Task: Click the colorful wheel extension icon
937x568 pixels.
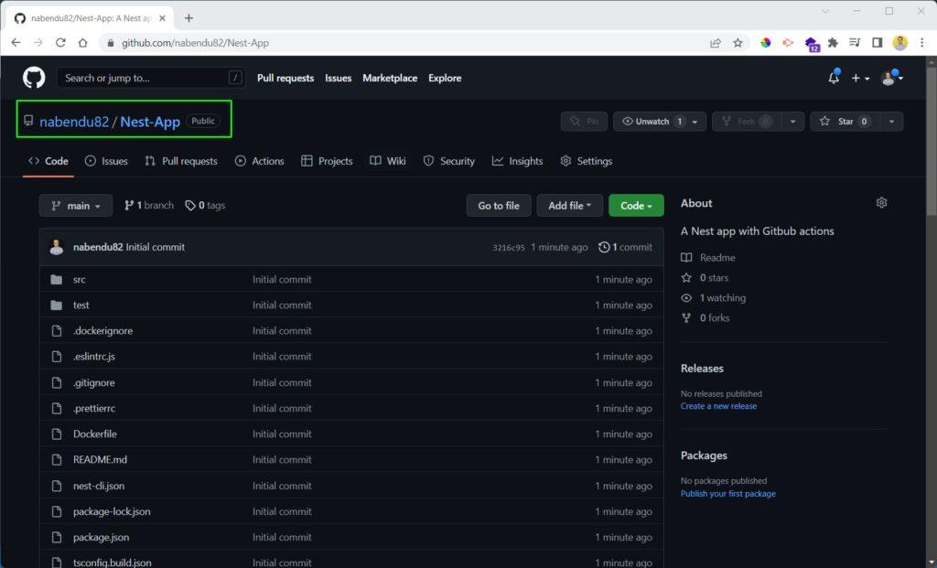Action: point(766,42)
